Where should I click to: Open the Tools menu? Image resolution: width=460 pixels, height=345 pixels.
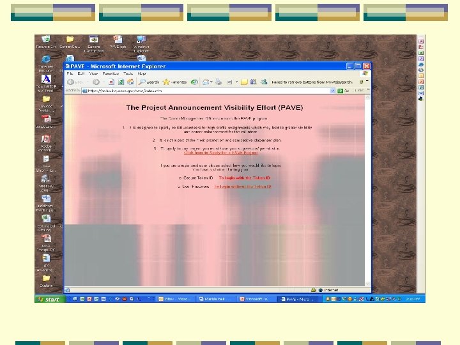[x=128, y=73]
